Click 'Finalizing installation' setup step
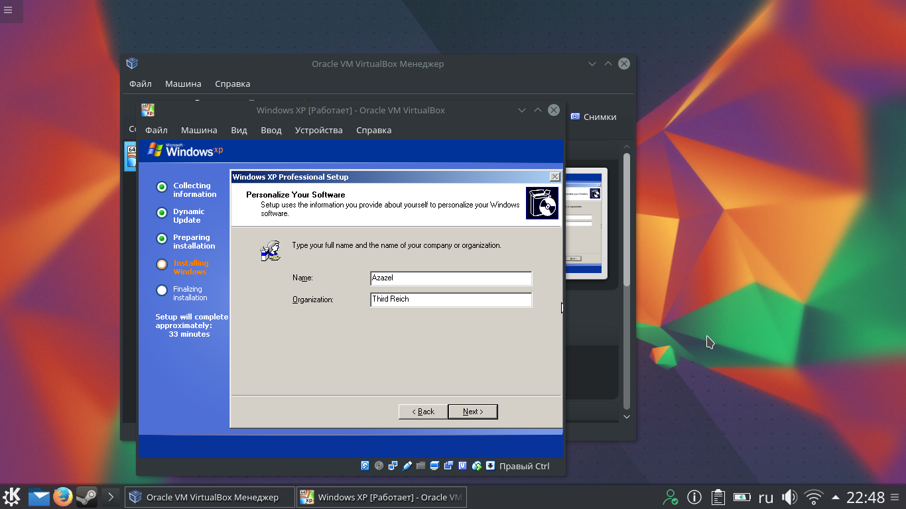The height and width of the screenshot is (509, 906). pyautogui.click(x=190, y=294)
